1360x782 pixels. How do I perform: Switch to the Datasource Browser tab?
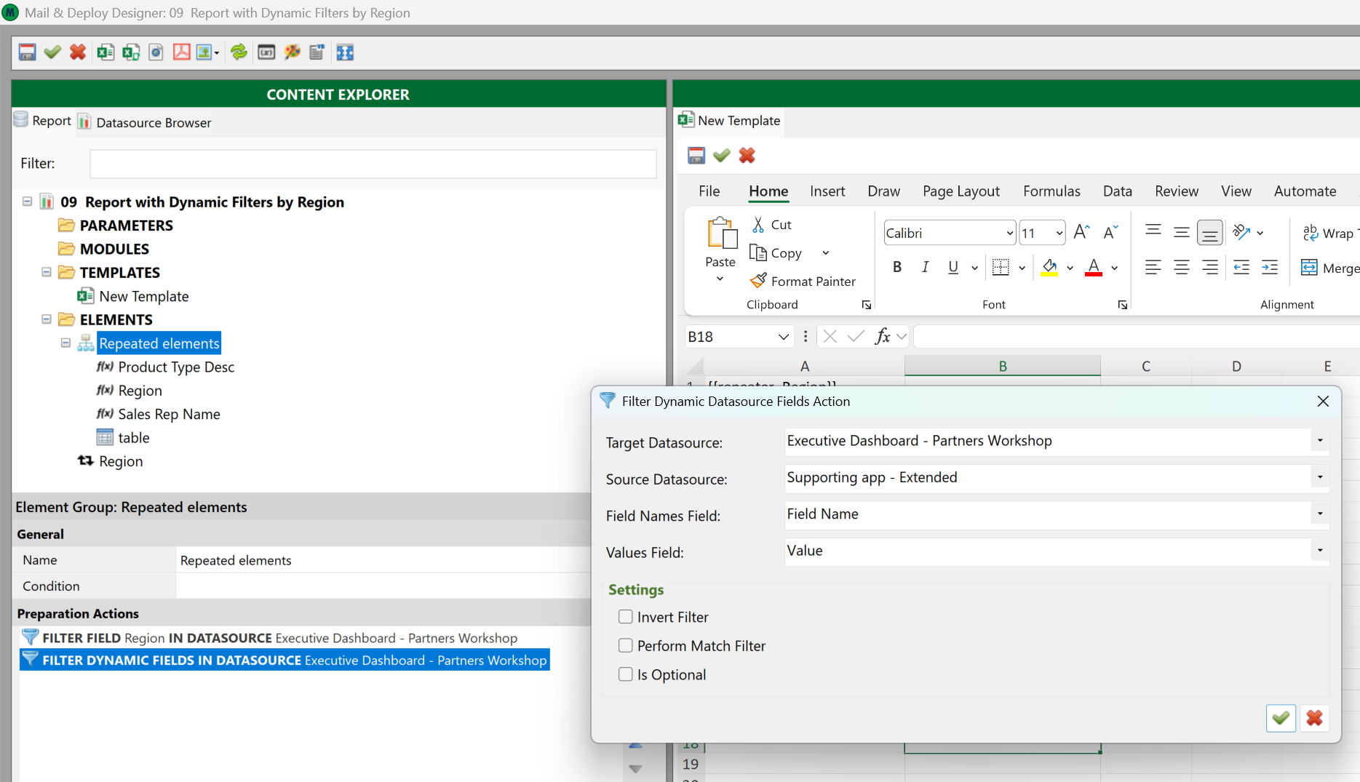coord(153,122)
